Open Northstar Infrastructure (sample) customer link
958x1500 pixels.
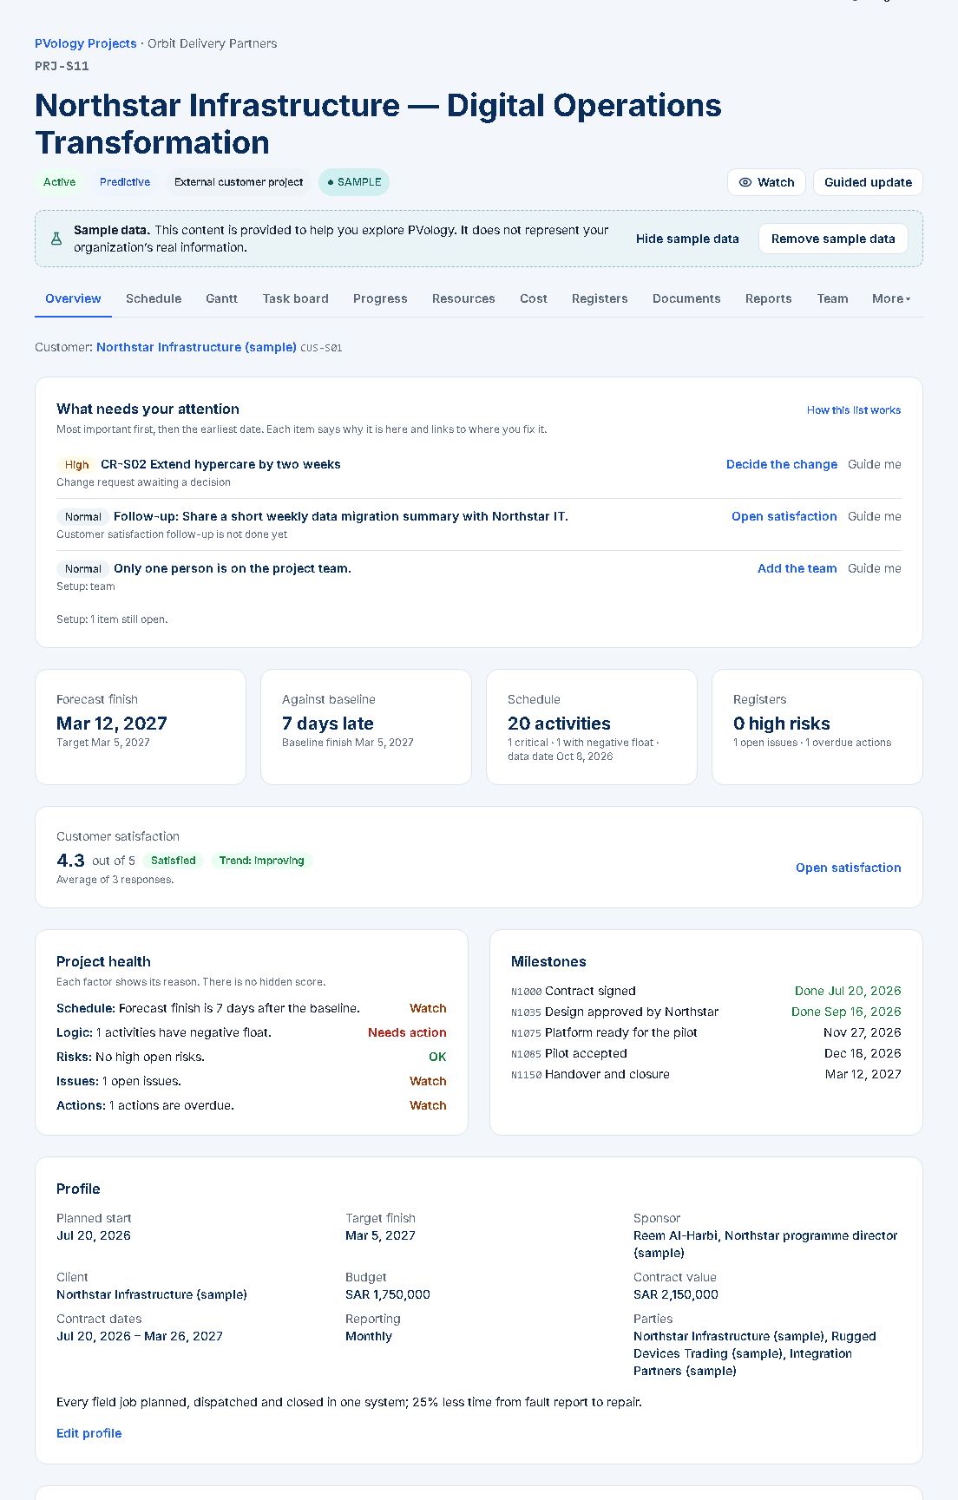click(196, 347)
